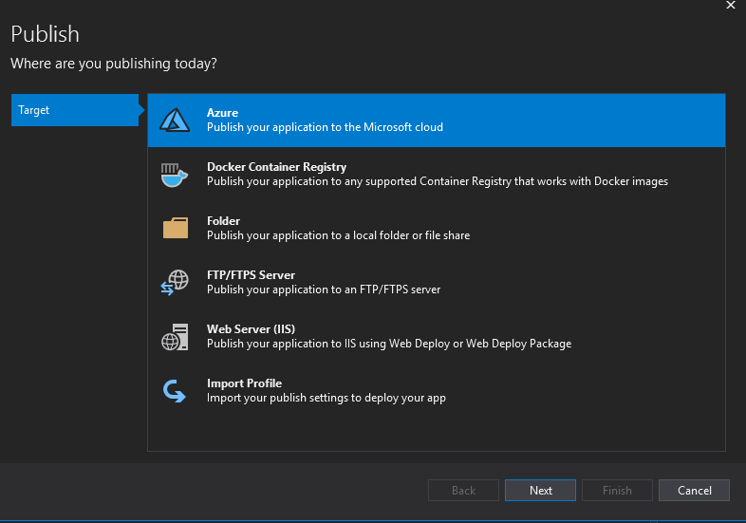
Task: Select the Azure title text
Action: 222,113
